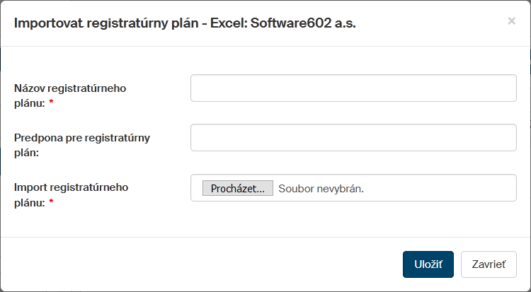The image size is (531, 292).
Task: Click the word 'plánu:' under the Názov label
Action: [x=29, y=103]
